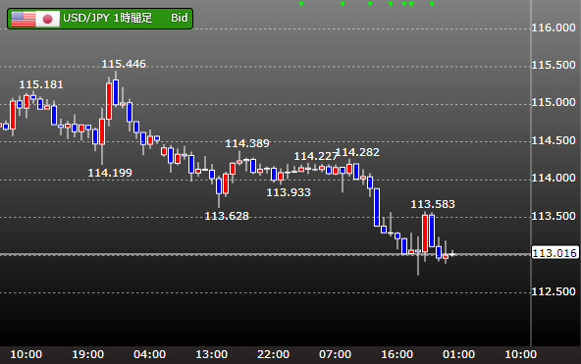Viewport: 581px width, 364px height.
Task: Click the large red candle below 113.583
Action: point(425,234)
